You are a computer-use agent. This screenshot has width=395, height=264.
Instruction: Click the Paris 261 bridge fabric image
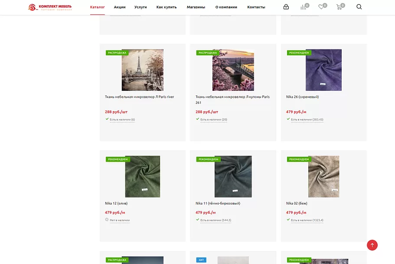click(x=233, y=70)
